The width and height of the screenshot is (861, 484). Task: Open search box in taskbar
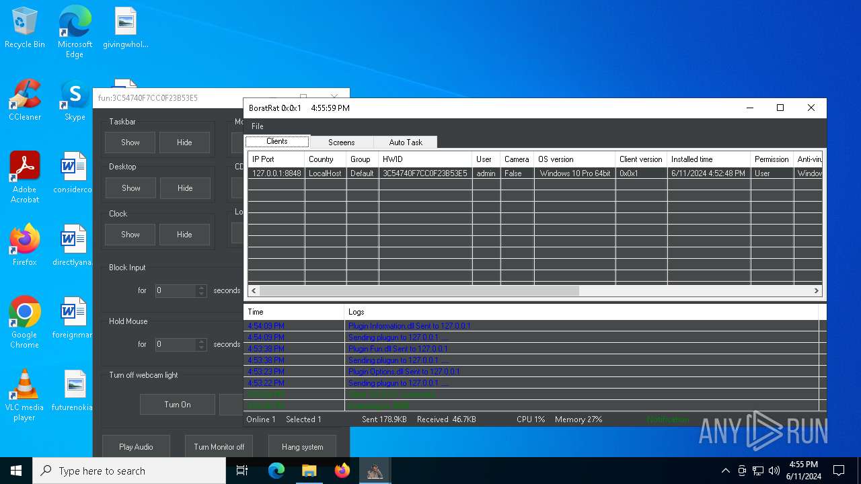tap(129, 471)
